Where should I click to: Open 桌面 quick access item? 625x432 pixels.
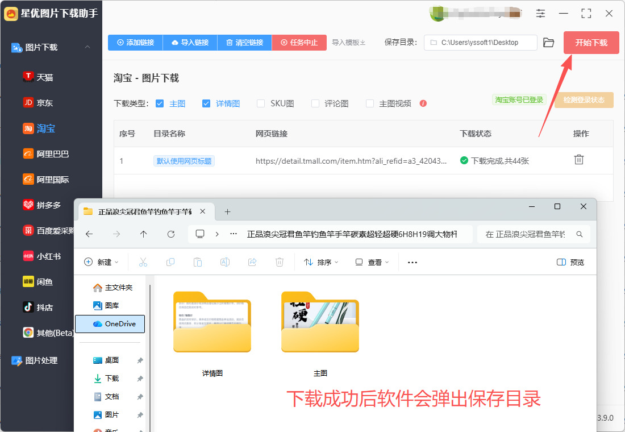[x=106, y=360]
